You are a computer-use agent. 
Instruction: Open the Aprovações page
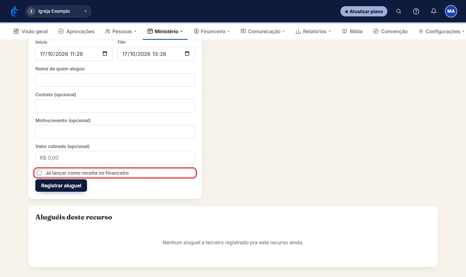[x=76, y=31]
